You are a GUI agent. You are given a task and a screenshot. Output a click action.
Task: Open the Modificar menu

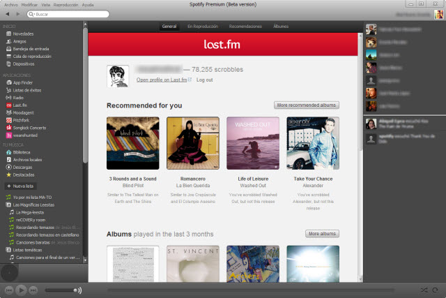pyautogui.click(x=29, y=5)
